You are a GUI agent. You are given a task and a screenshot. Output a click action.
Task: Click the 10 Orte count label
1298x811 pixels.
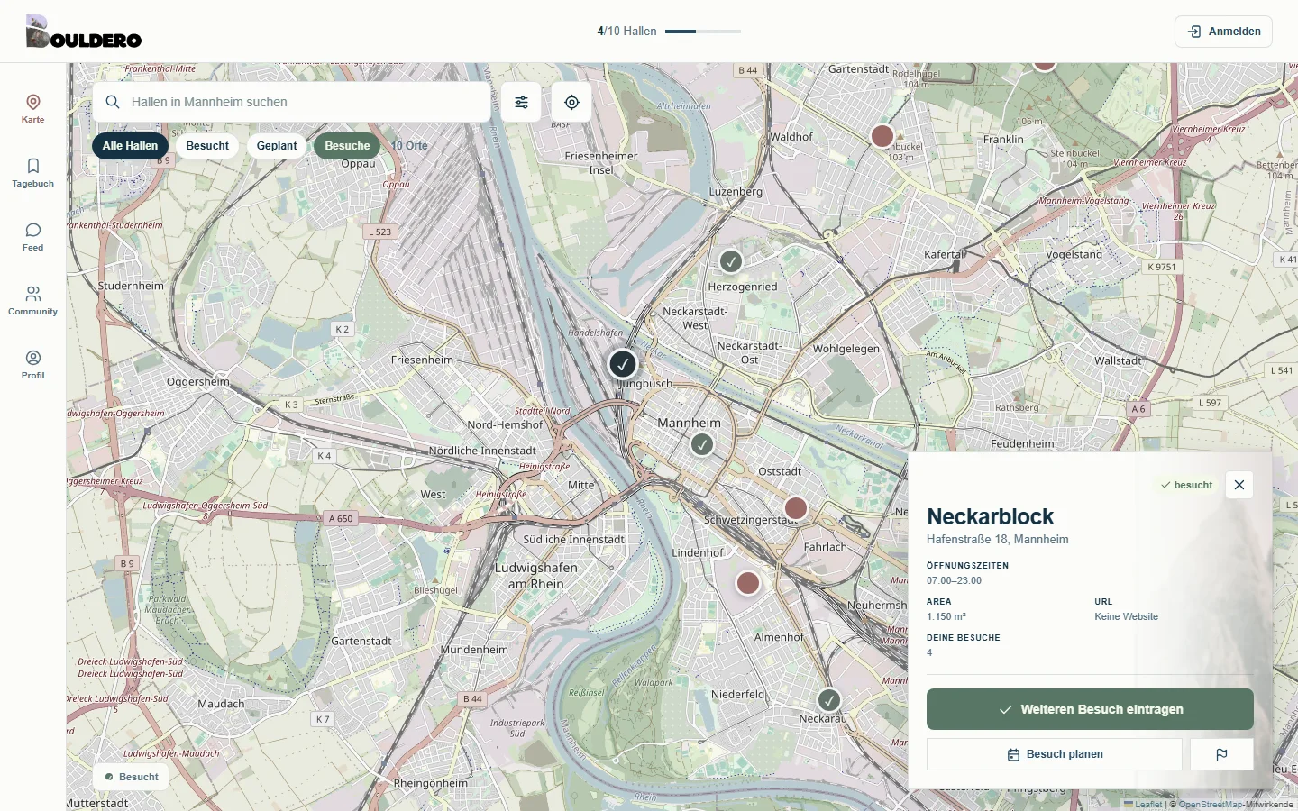(x=410, y=146)
